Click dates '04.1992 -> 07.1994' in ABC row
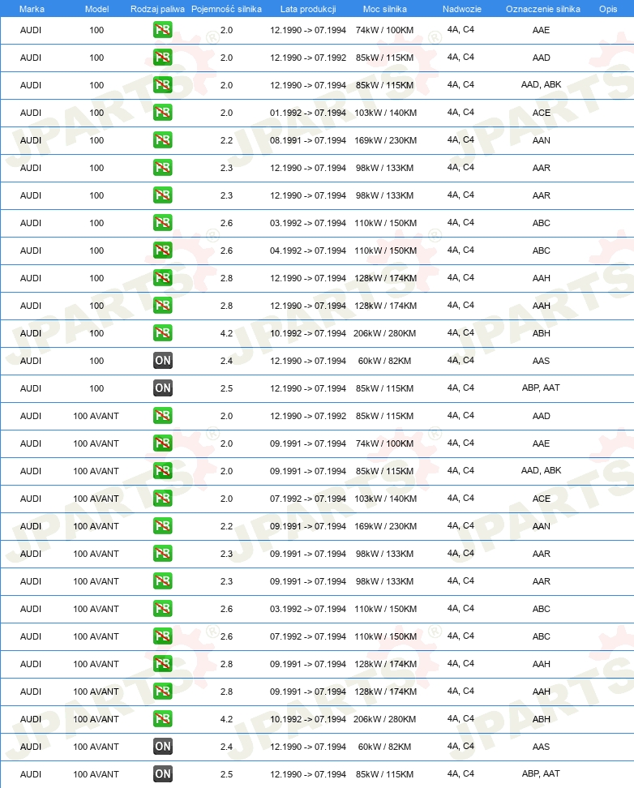 [x=308, y=251]
